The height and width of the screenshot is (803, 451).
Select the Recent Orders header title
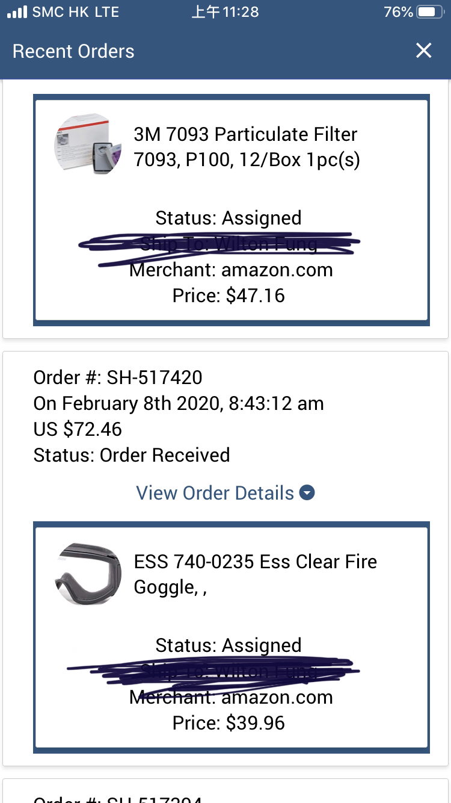tap(73, 51)
